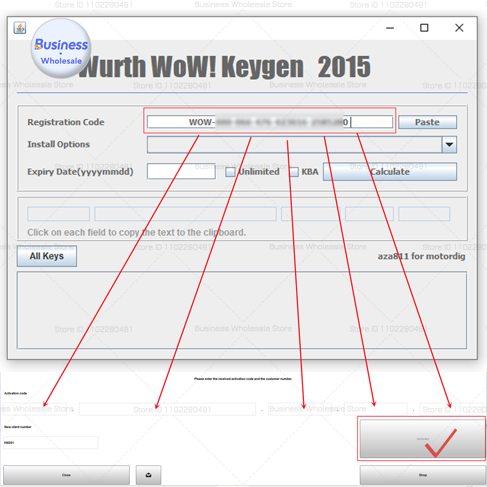Click the Expiry Date input field
The image size is (487, 487).
[181, 171]
